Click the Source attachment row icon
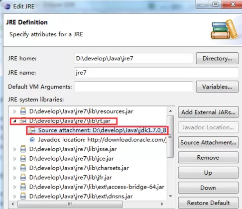 pyautogui.click(x=32, y=130)
